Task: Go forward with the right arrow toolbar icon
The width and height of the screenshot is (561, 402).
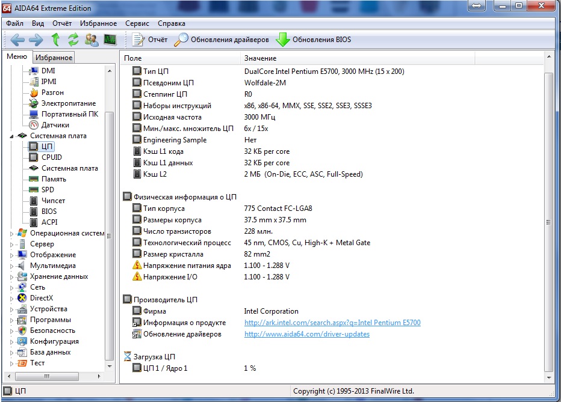Action: (x=36, y=40)
